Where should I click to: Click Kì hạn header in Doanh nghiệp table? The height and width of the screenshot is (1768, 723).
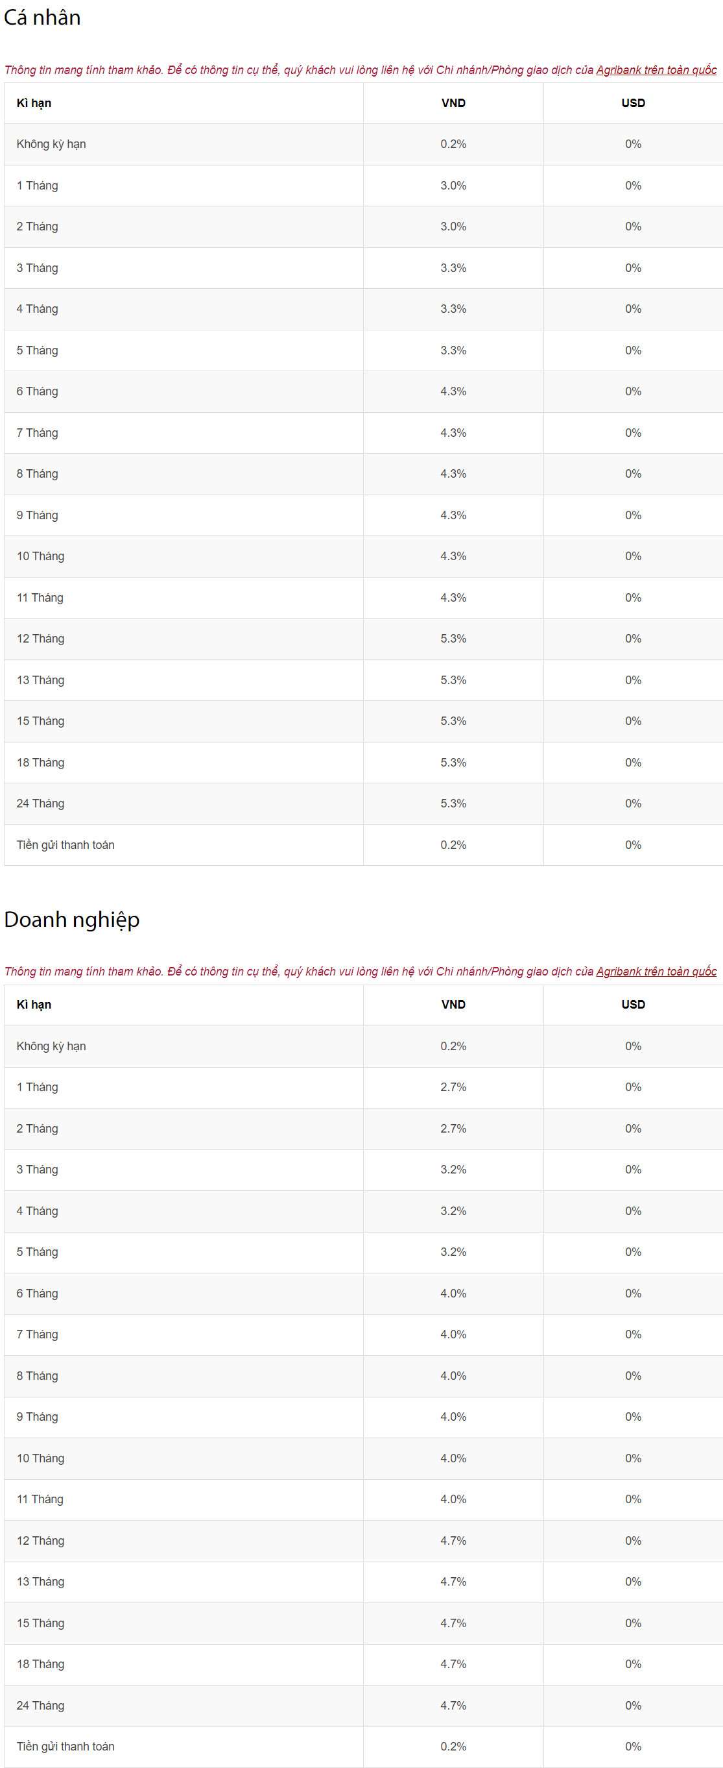click(34, 1004)
